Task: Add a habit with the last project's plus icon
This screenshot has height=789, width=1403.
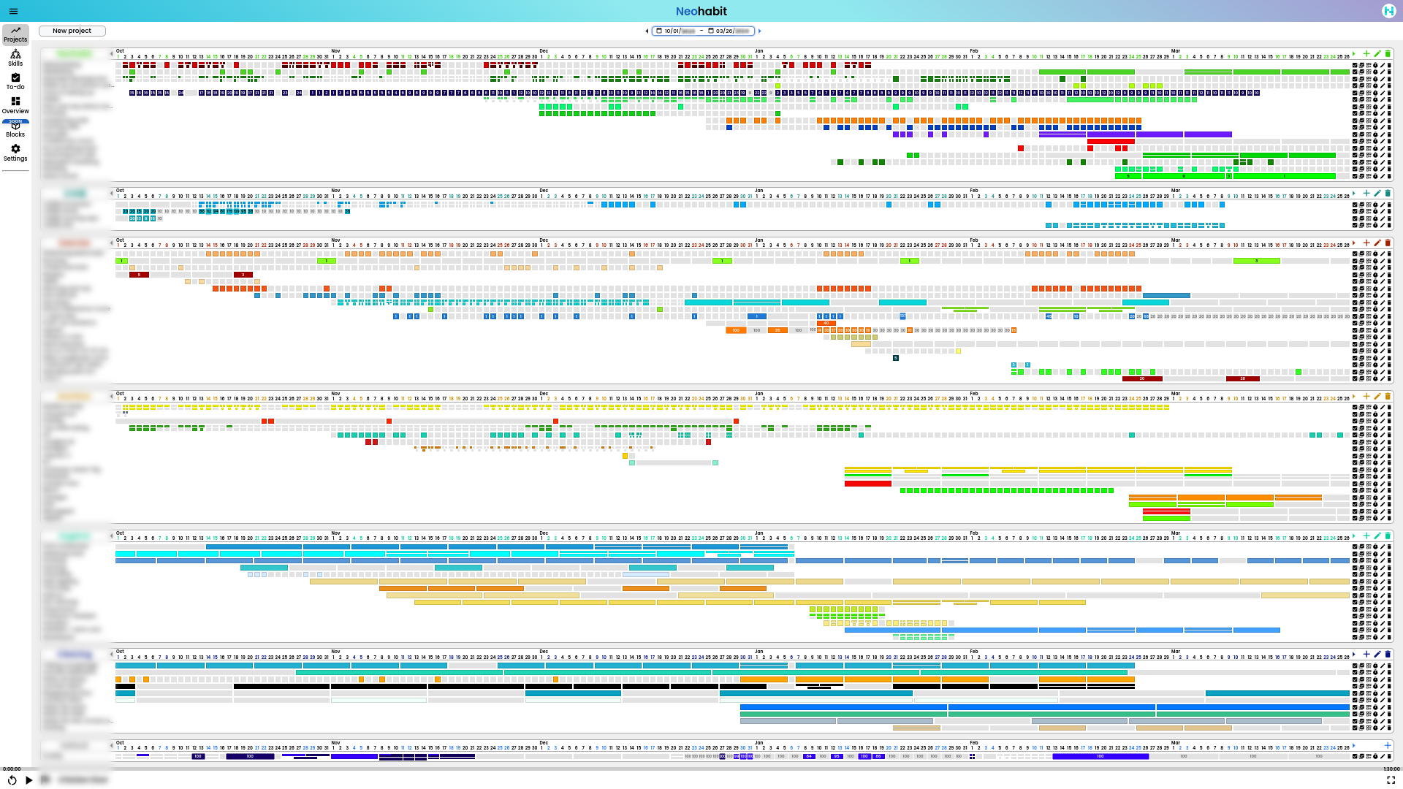Action: pos(1388,745)
